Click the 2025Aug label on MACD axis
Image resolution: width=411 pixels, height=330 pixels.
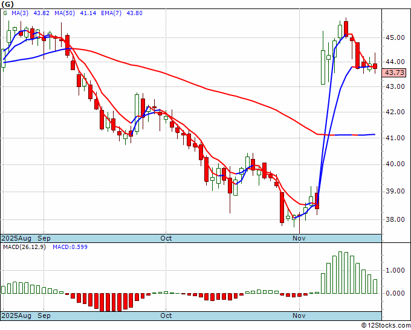[x=16, y=315]
